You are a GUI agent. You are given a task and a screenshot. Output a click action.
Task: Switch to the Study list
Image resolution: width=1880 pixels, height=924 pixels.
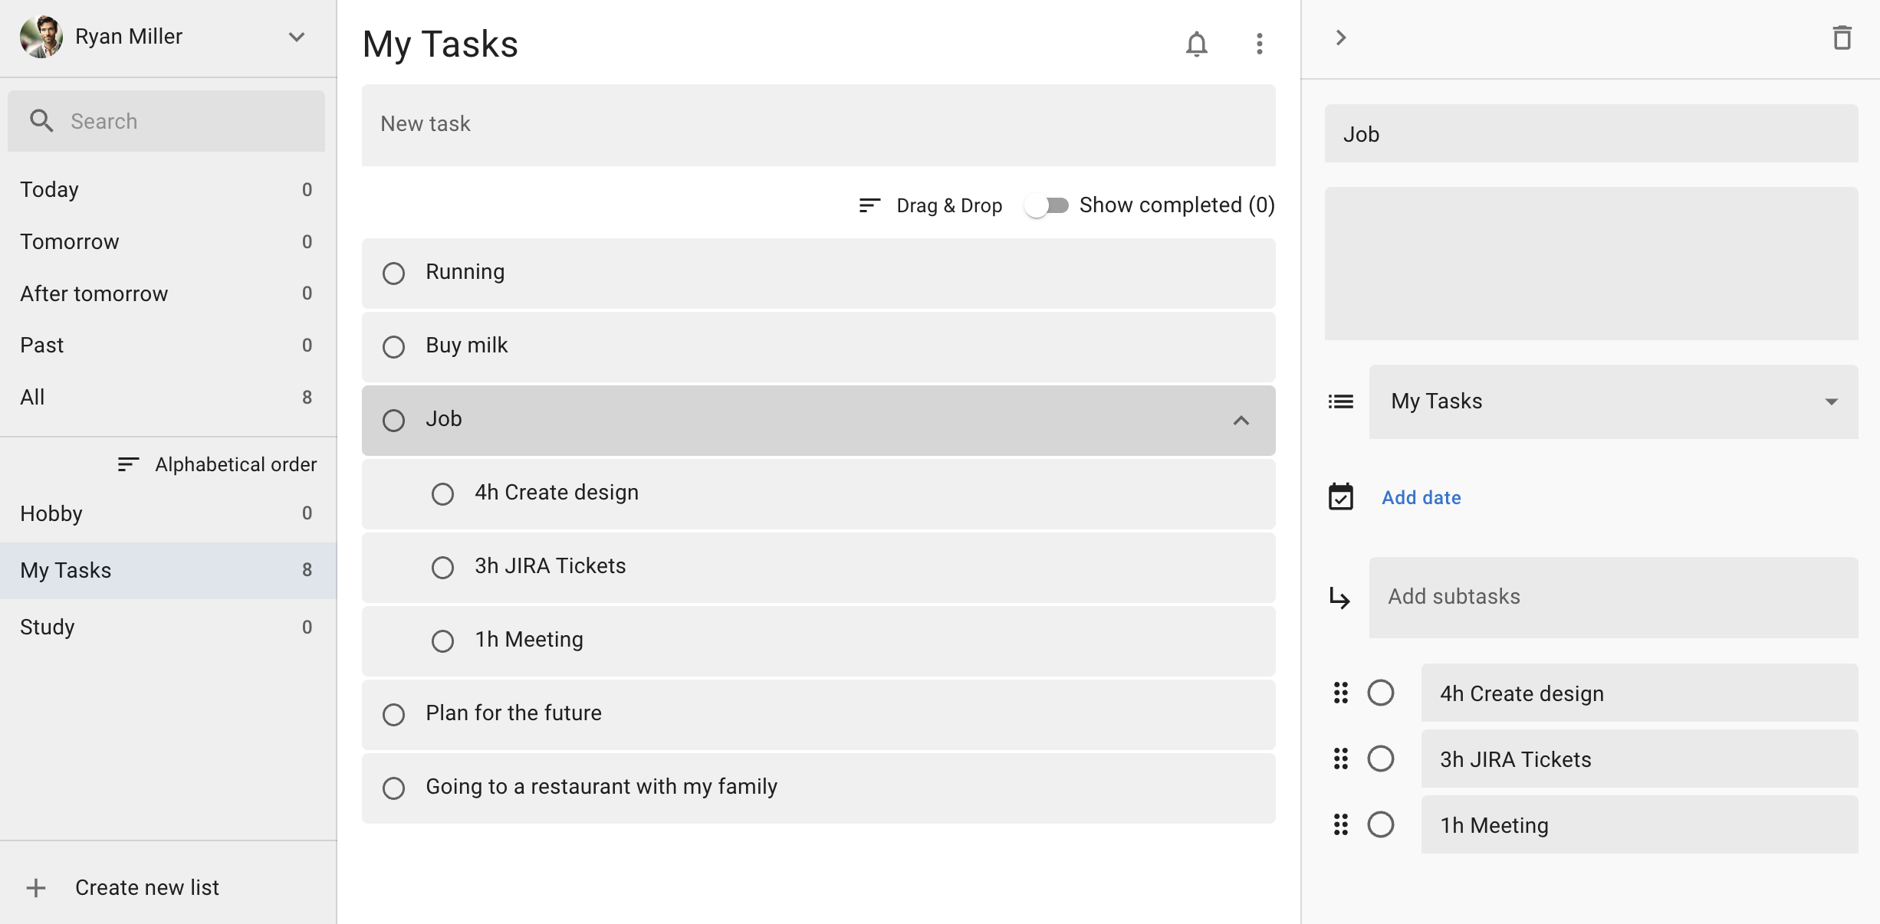47,627
